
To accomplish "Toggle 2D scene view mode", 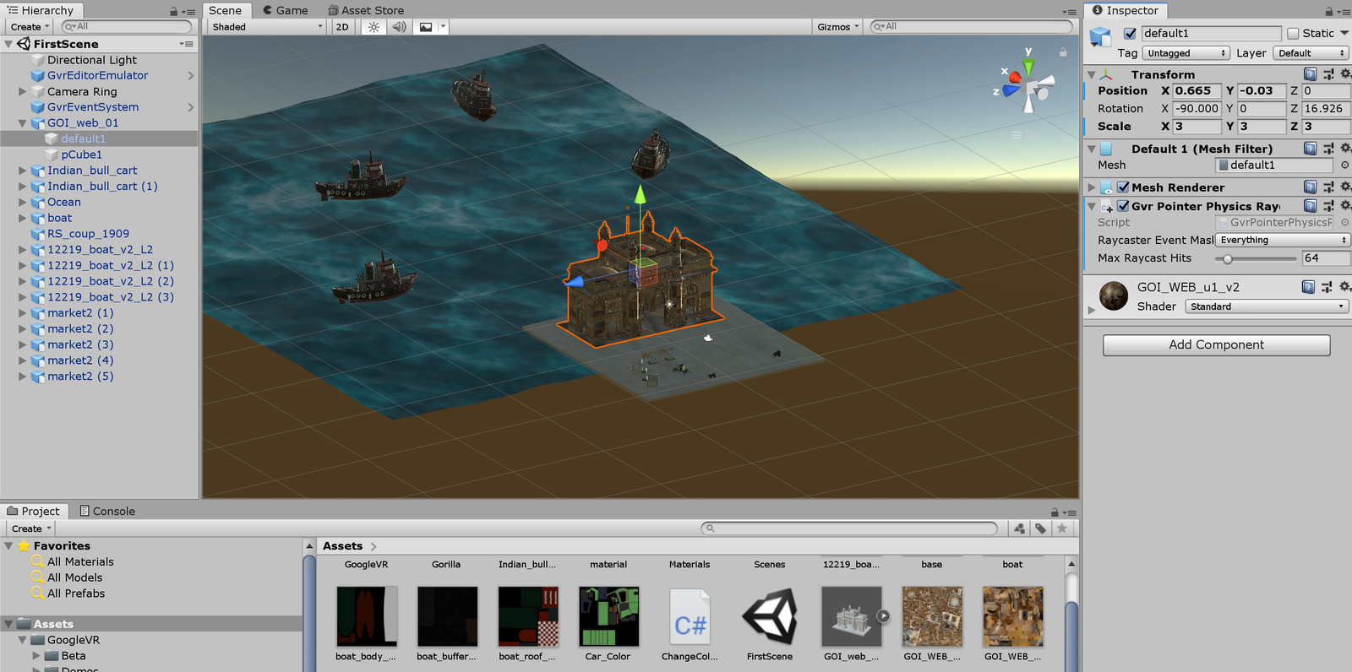I will point(342,27).
